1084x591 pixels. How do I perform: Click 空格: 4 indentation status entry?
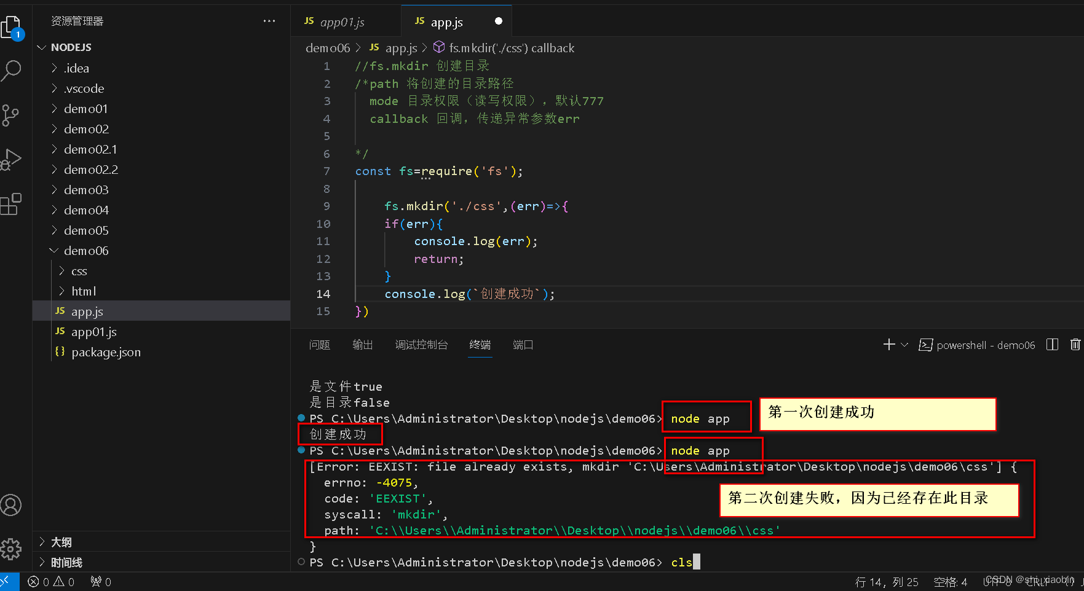coord(950,582)
